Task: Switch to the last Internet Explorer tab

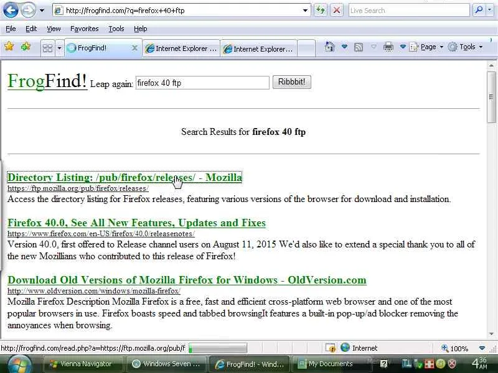Action: tap(258, 48)
